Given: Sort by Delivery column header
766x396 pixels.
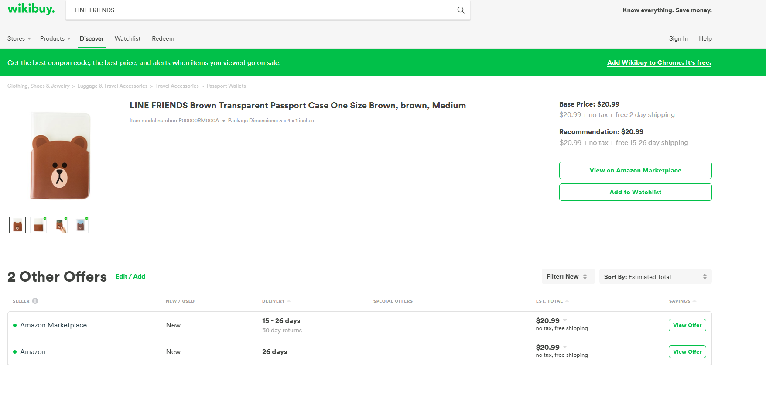Looking at the screenshot, I should pyautogui.click(x=276, y=301).
